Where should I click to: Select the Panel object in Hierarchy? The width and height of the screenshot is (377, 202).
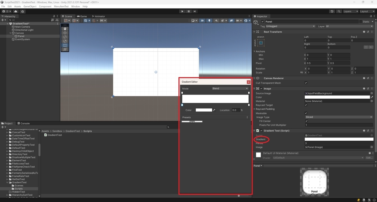pyautogui.click(x=21, y=36)
